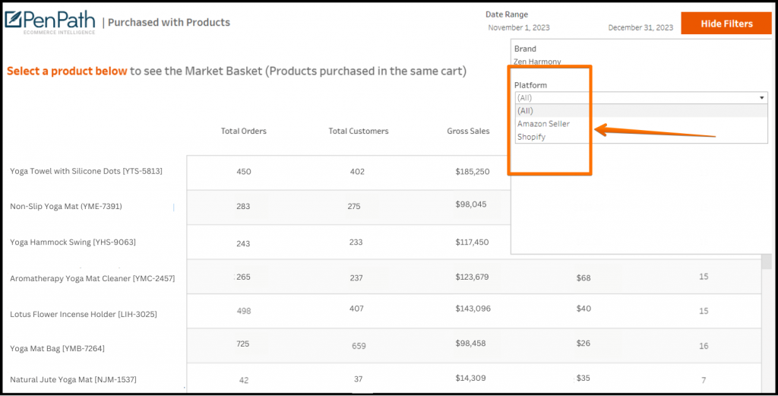
Task: Click the $40 value in Lotus Flower row
Action: [x=583, y=309]
